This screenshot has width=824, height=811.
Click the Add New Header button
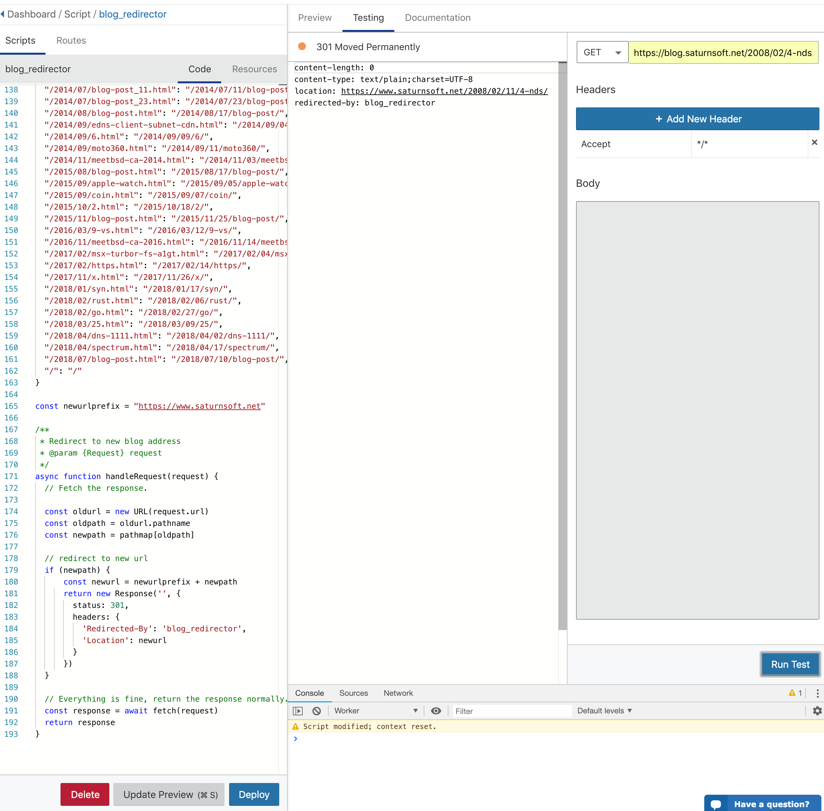[698, 119]
